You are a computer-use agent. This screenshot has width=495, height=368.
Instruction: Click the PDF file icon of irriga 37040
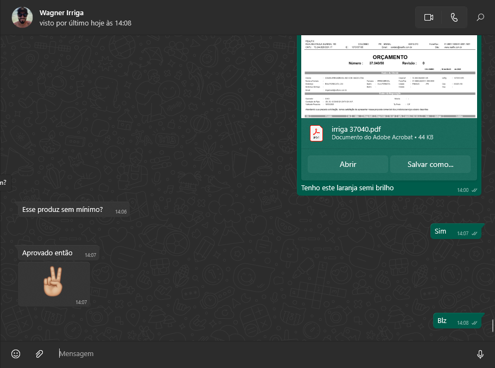[x=316, y=133]
